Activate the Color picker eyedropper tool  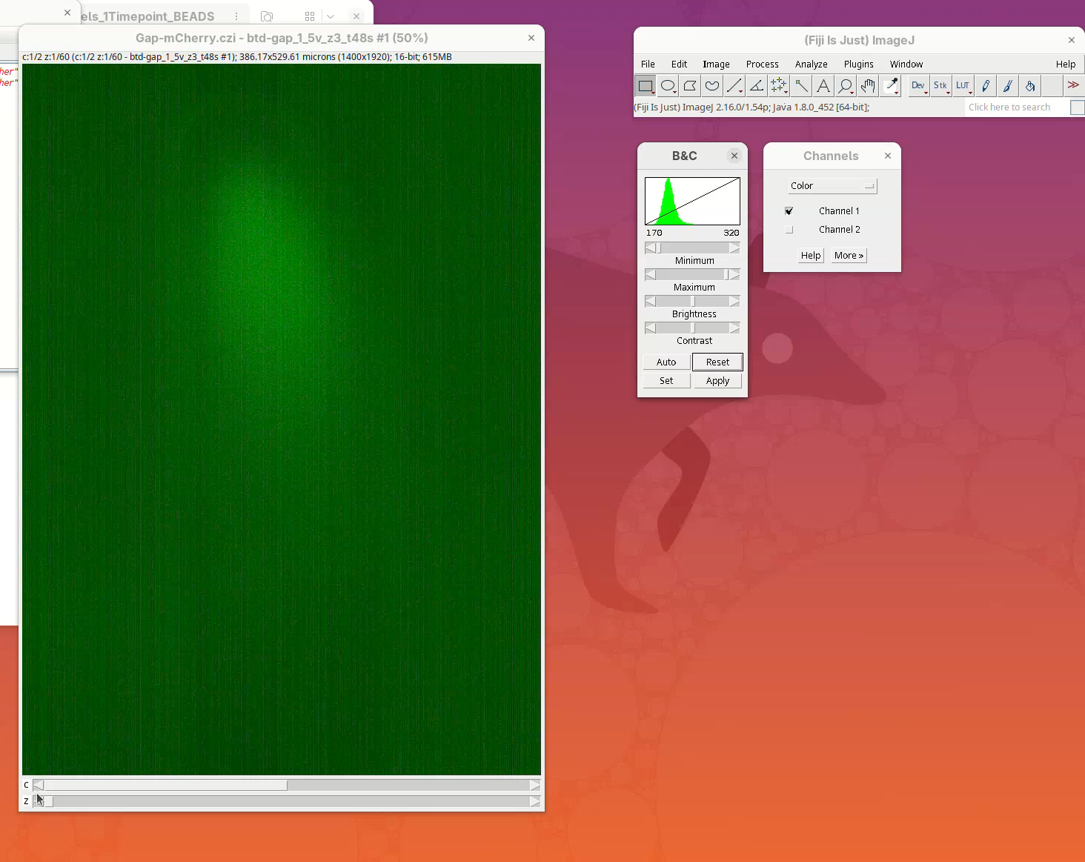[892, 86]
